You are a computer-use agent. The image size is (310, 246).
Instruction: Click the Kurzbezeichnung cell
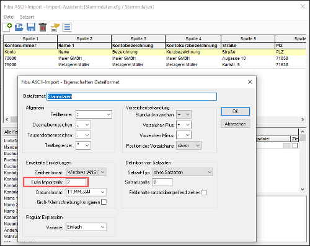point(193,52)
